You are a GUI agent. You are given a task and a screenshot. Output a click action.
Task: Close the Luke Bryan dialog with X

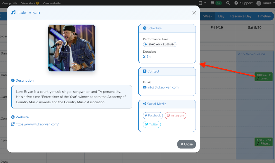[x=194, y=13]
